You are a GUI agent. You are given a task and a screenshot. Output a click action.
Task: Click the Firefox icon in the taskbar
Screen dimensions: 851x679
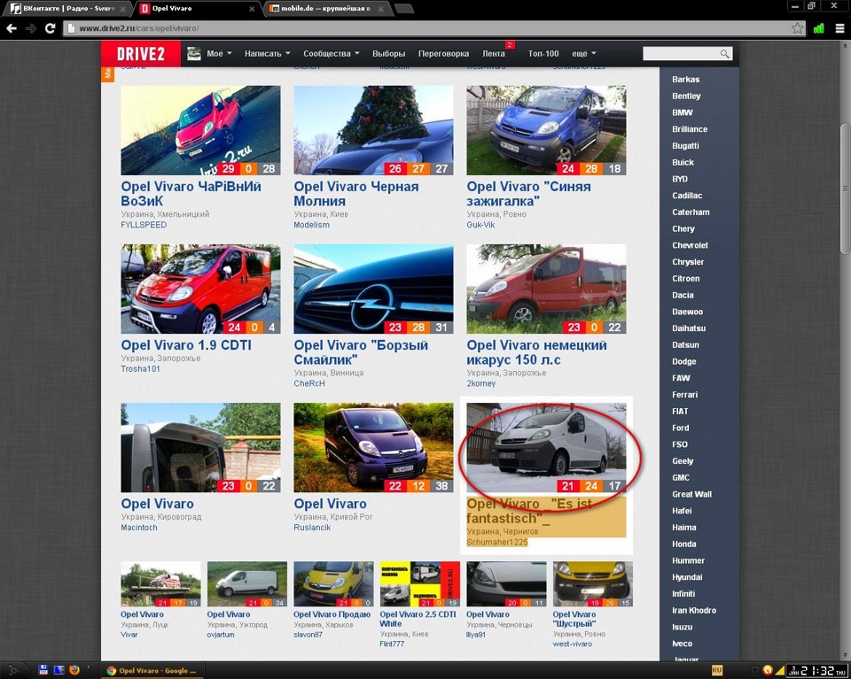(74, 670)
